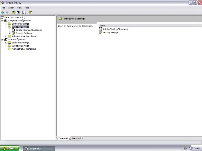
Task: Click the Up one level toolbar icon
Action: (x=13, y=13)
